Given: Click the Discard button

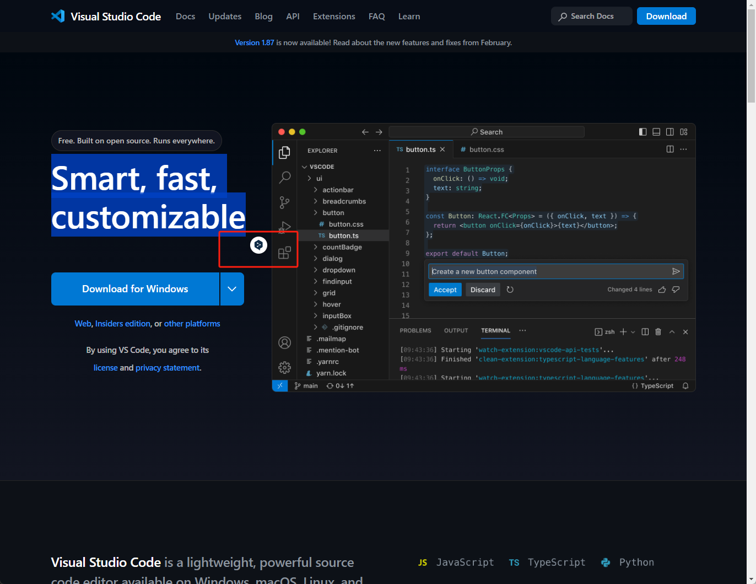Looking at the screenshot, I should (x=483, y=290).
